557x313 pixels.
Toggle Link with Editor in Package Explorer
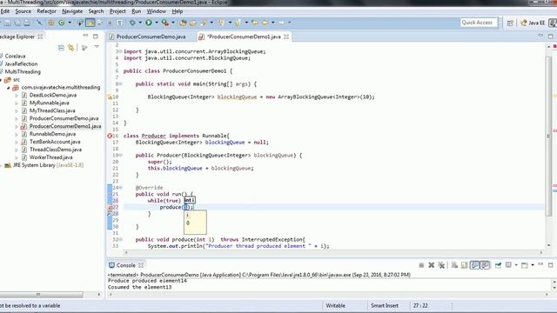[x=71, y=48]
